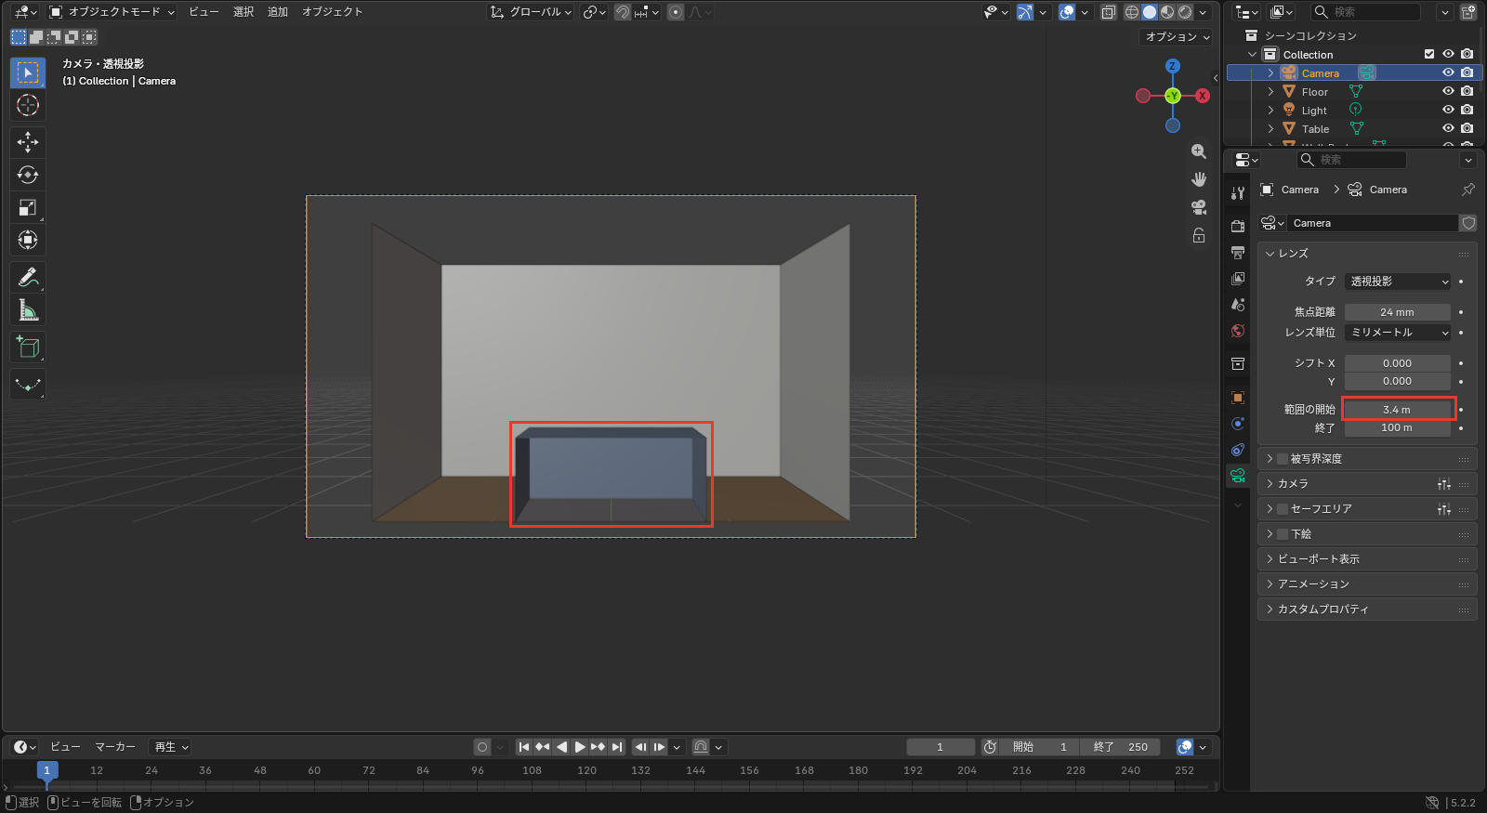Select the Add Cube tool
Viewport: 1487px width, 813px height.
coord(28,347)
